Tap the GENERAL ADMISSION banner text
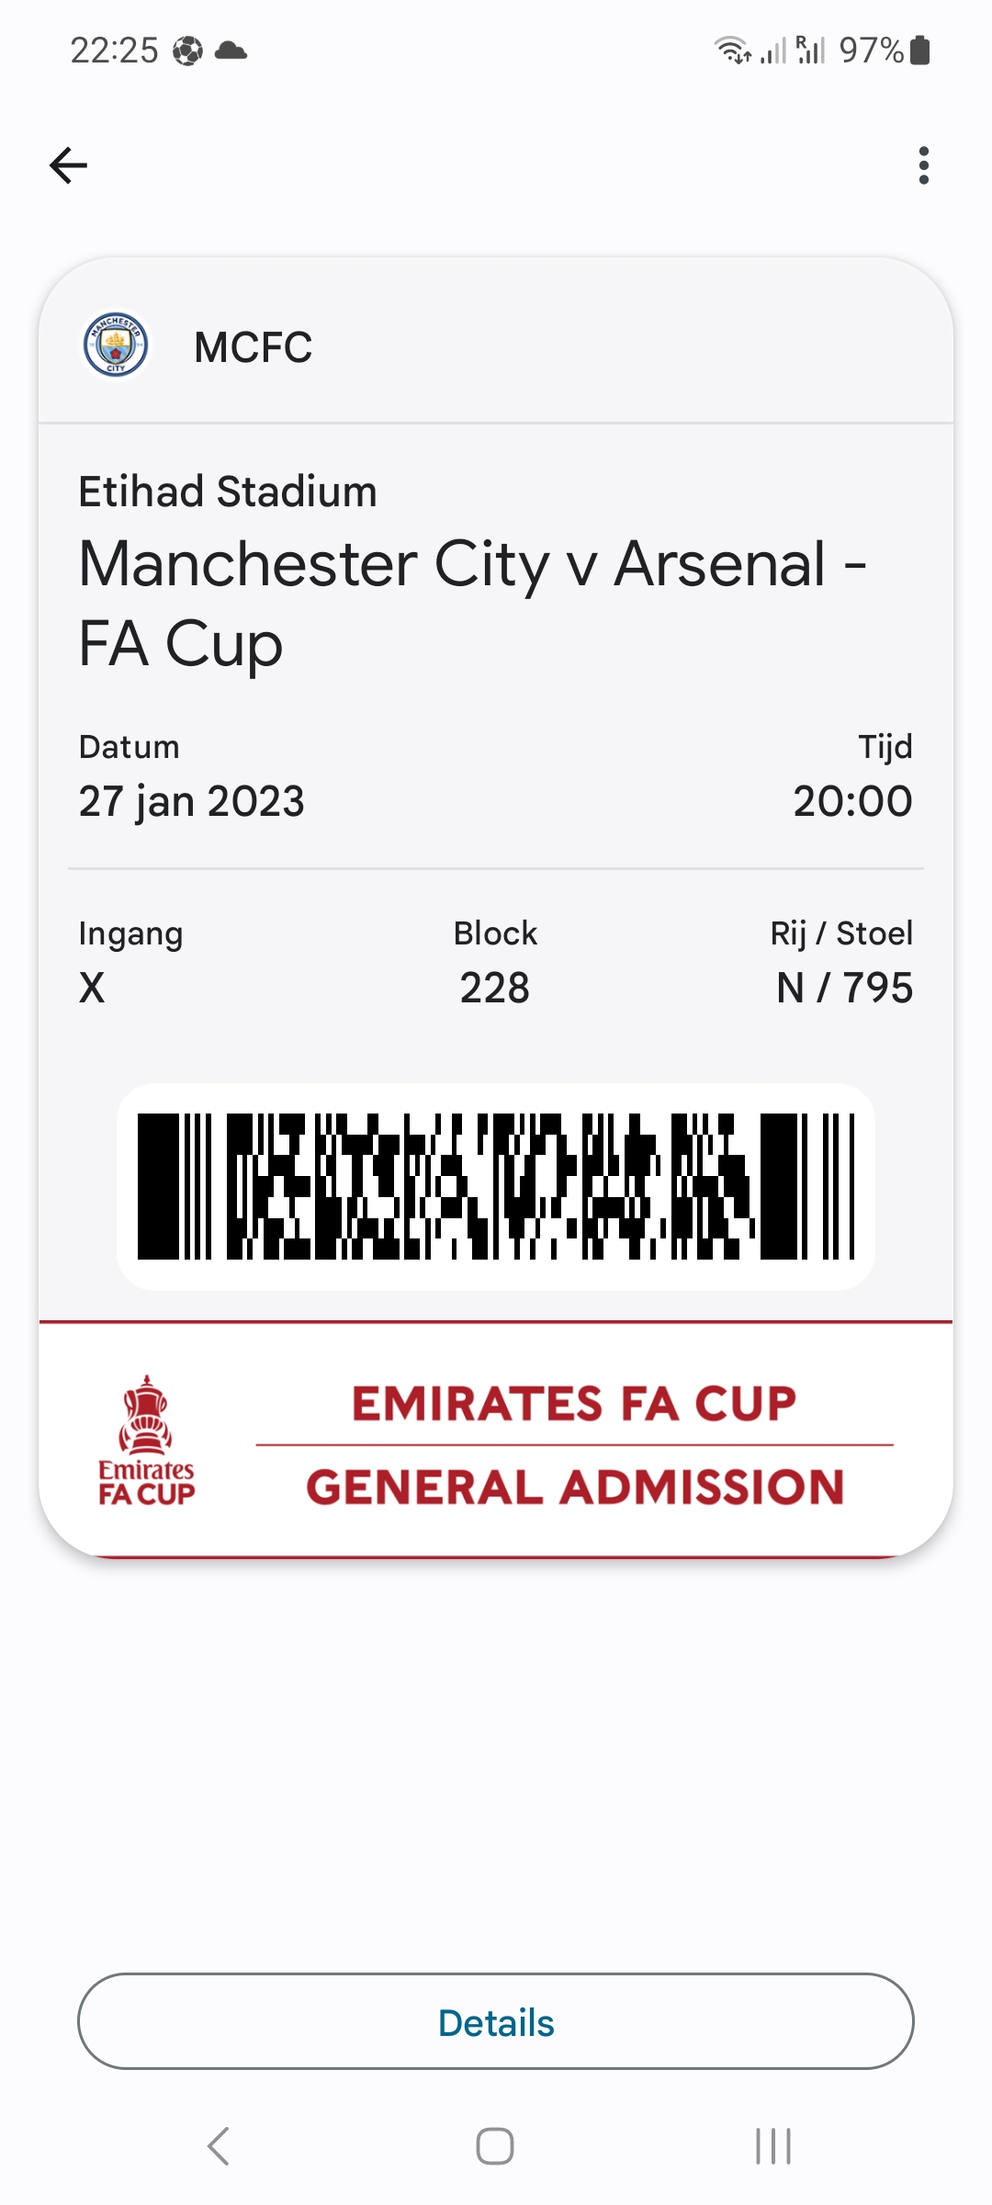This screenshot has width=992, height=2205. (x=575, y=1487)
